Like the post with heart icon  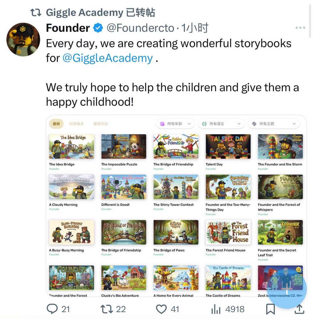161,309
